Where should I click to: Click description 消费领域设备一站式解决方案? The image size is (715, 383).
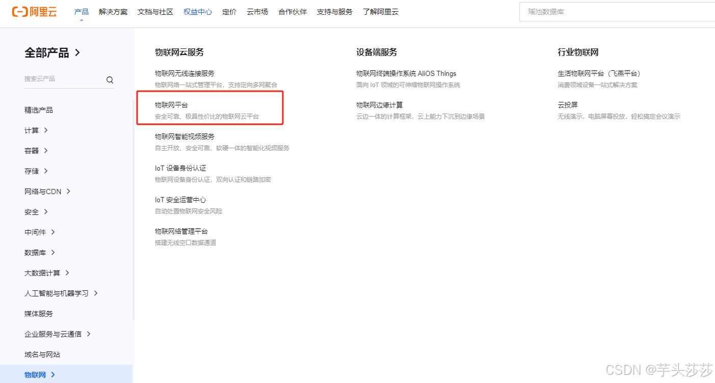click(597, 85)
